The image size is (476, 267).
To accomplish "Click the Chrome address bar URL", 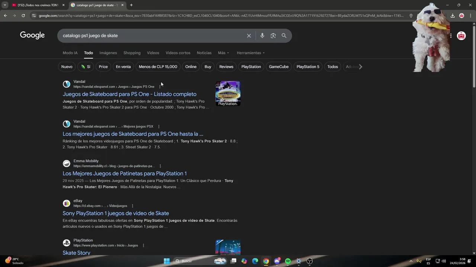I will tap(221, 16).
